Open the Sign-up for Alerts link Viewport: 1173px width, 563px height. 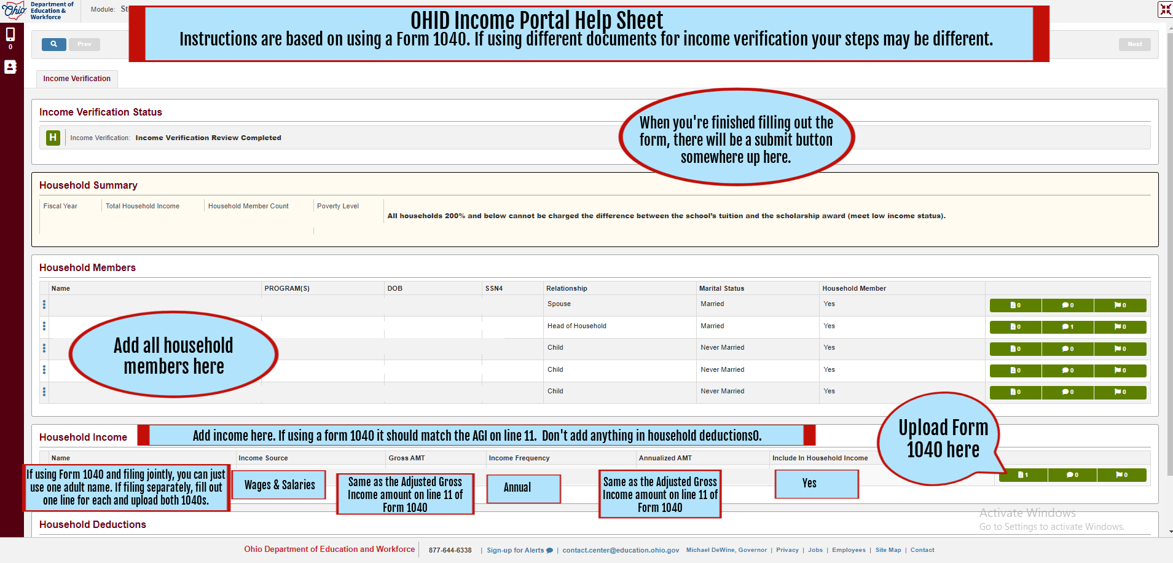pyautogui.click(x=519, y=550)
